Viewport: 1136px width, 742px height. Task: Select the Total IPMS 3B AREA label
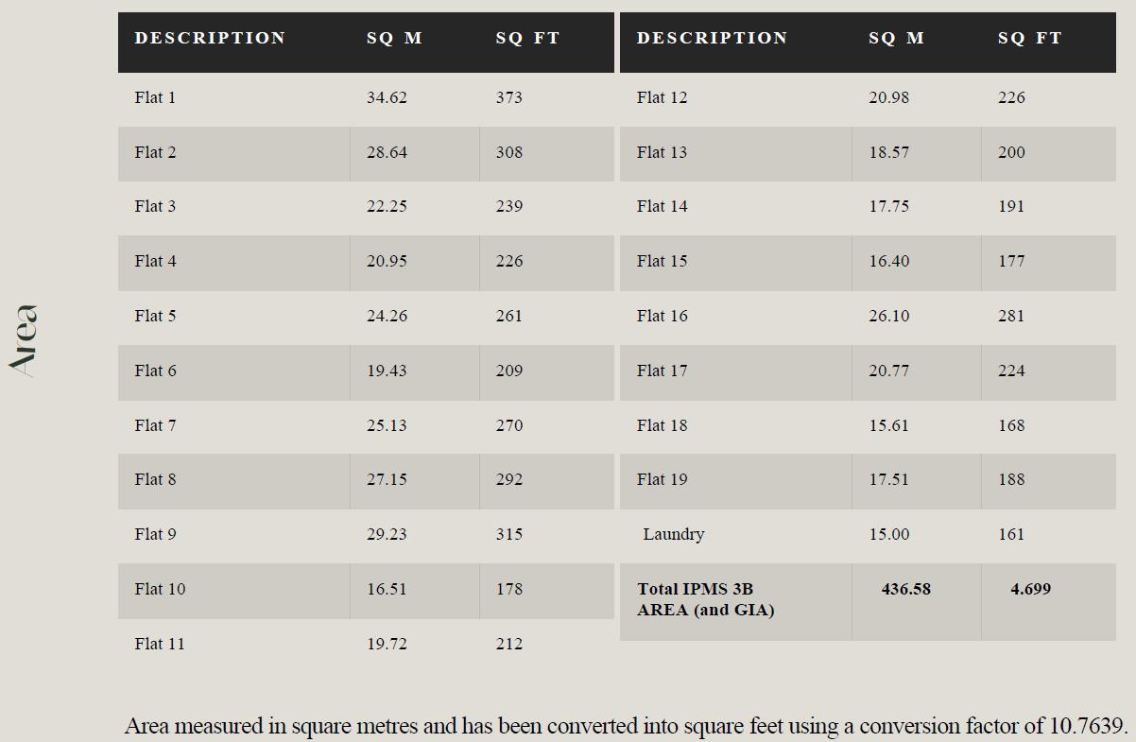[x=706, y=599]
